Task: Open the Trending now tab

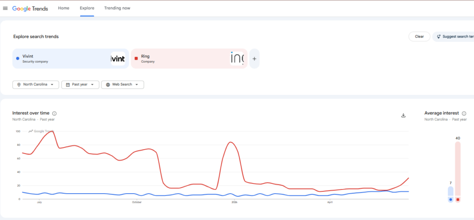Action: pyautogui.click(x=117, y=8)
